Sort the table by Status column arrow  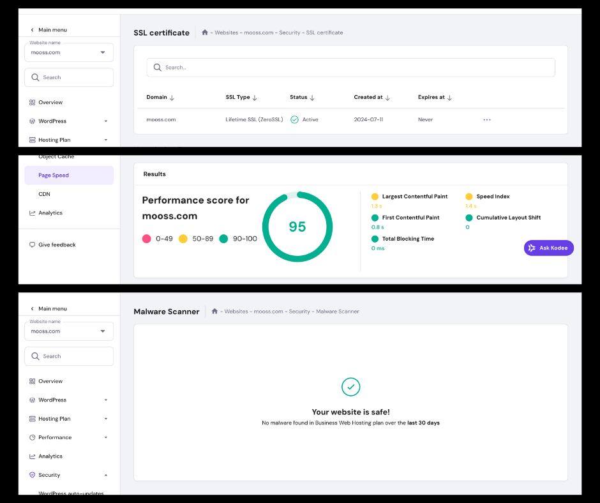312,98
